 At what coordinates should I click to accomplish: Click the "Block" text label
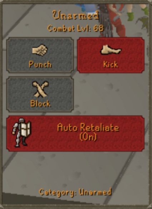[x=40, y=103]
